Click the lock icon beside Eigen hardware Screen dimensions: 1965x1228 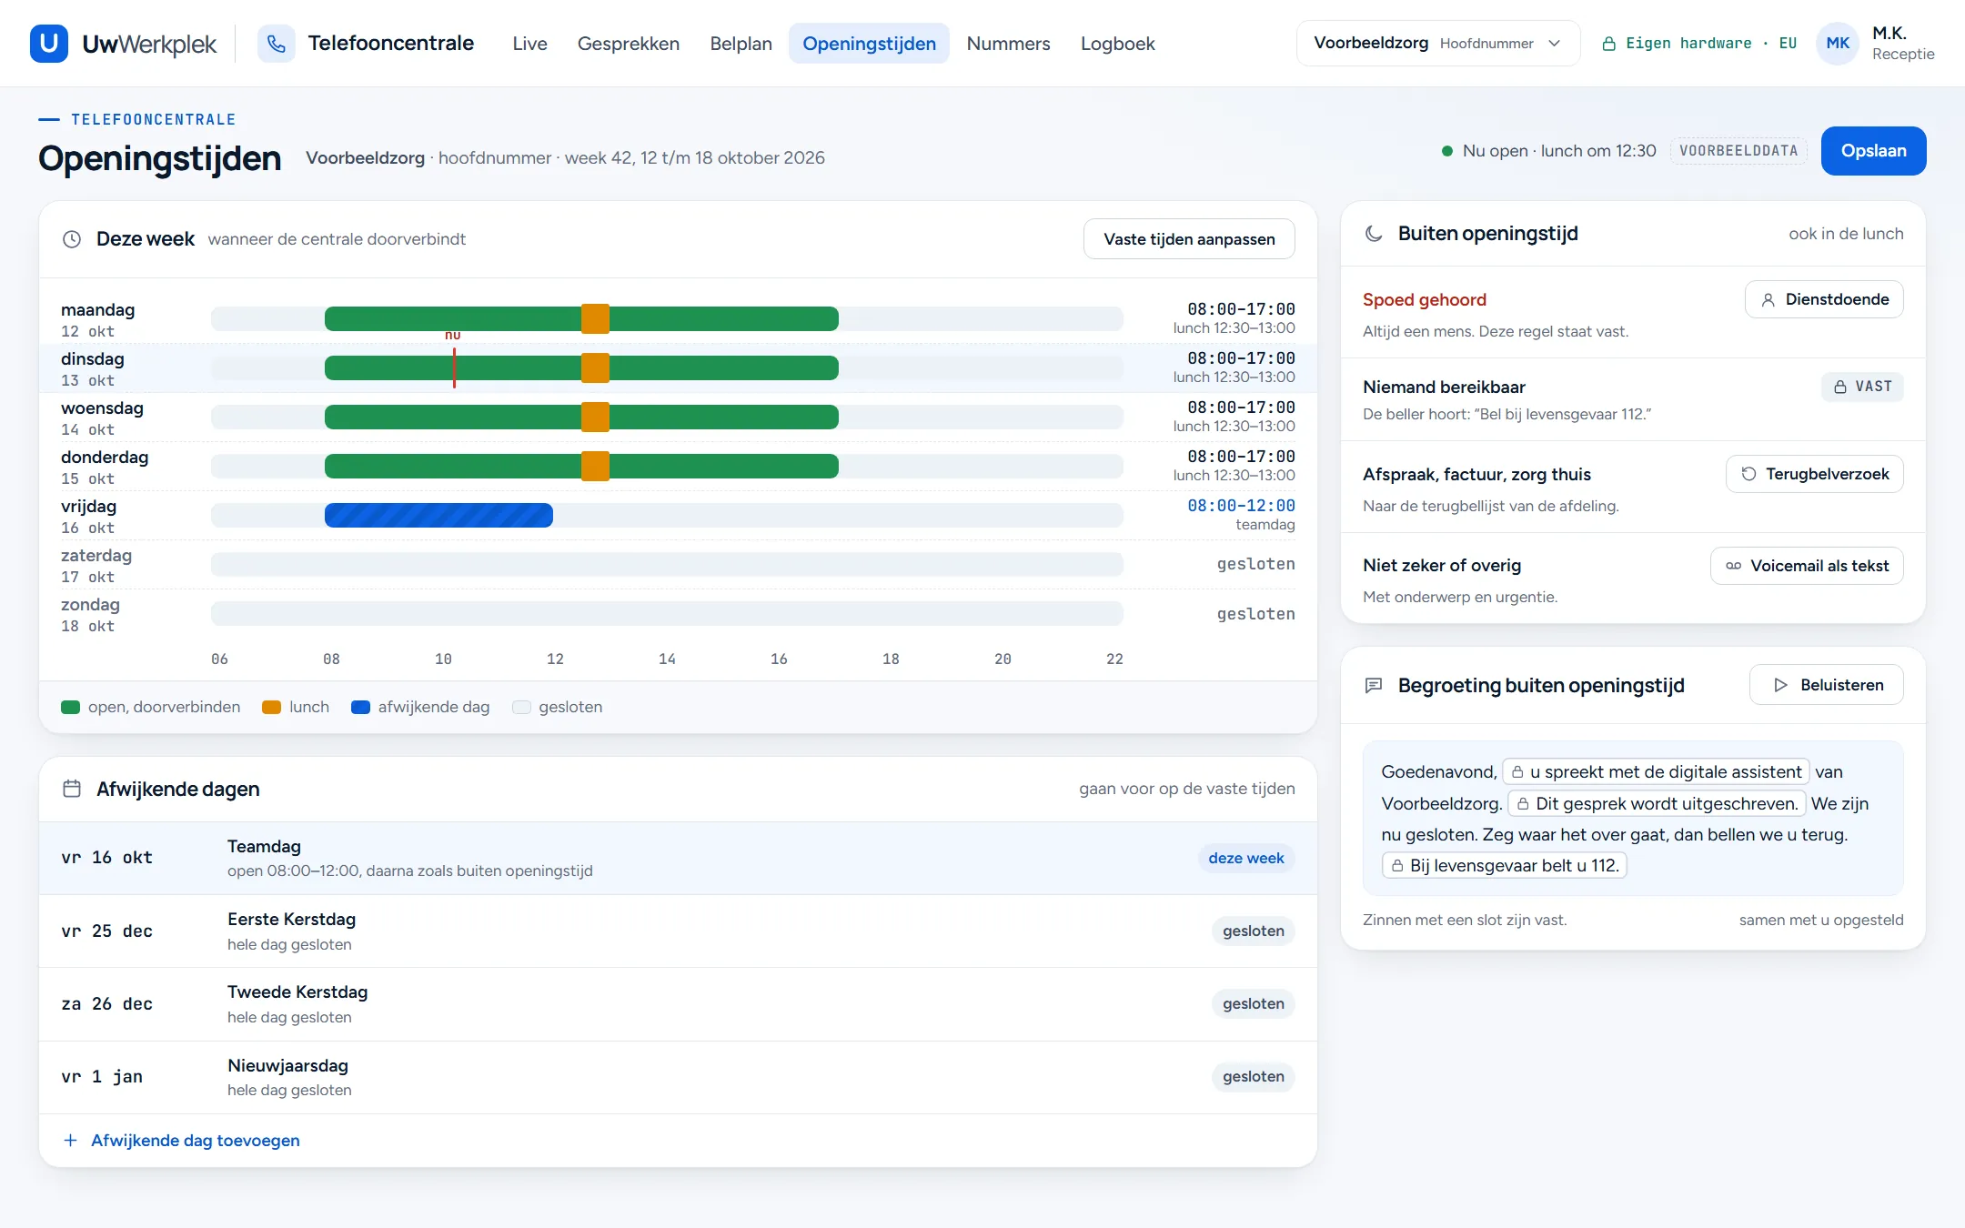(1608, 44)
